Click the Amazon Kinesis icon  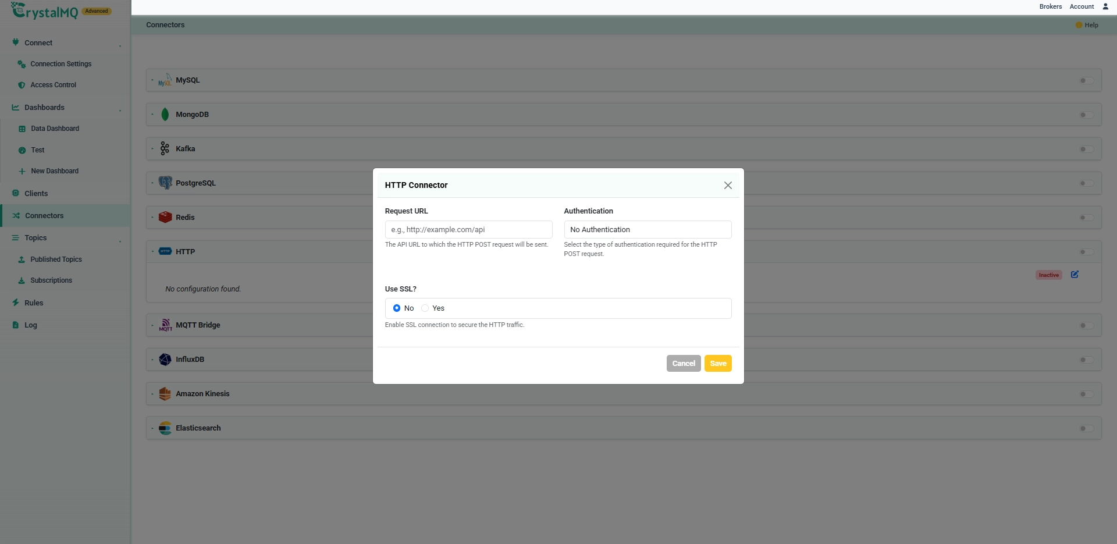click(165, 394)
